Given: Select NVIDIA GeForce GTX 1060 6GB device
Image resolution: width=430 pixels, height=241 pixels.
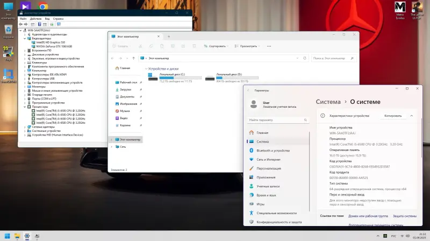Looking at the screenshot, I should (x=52, y=47).
